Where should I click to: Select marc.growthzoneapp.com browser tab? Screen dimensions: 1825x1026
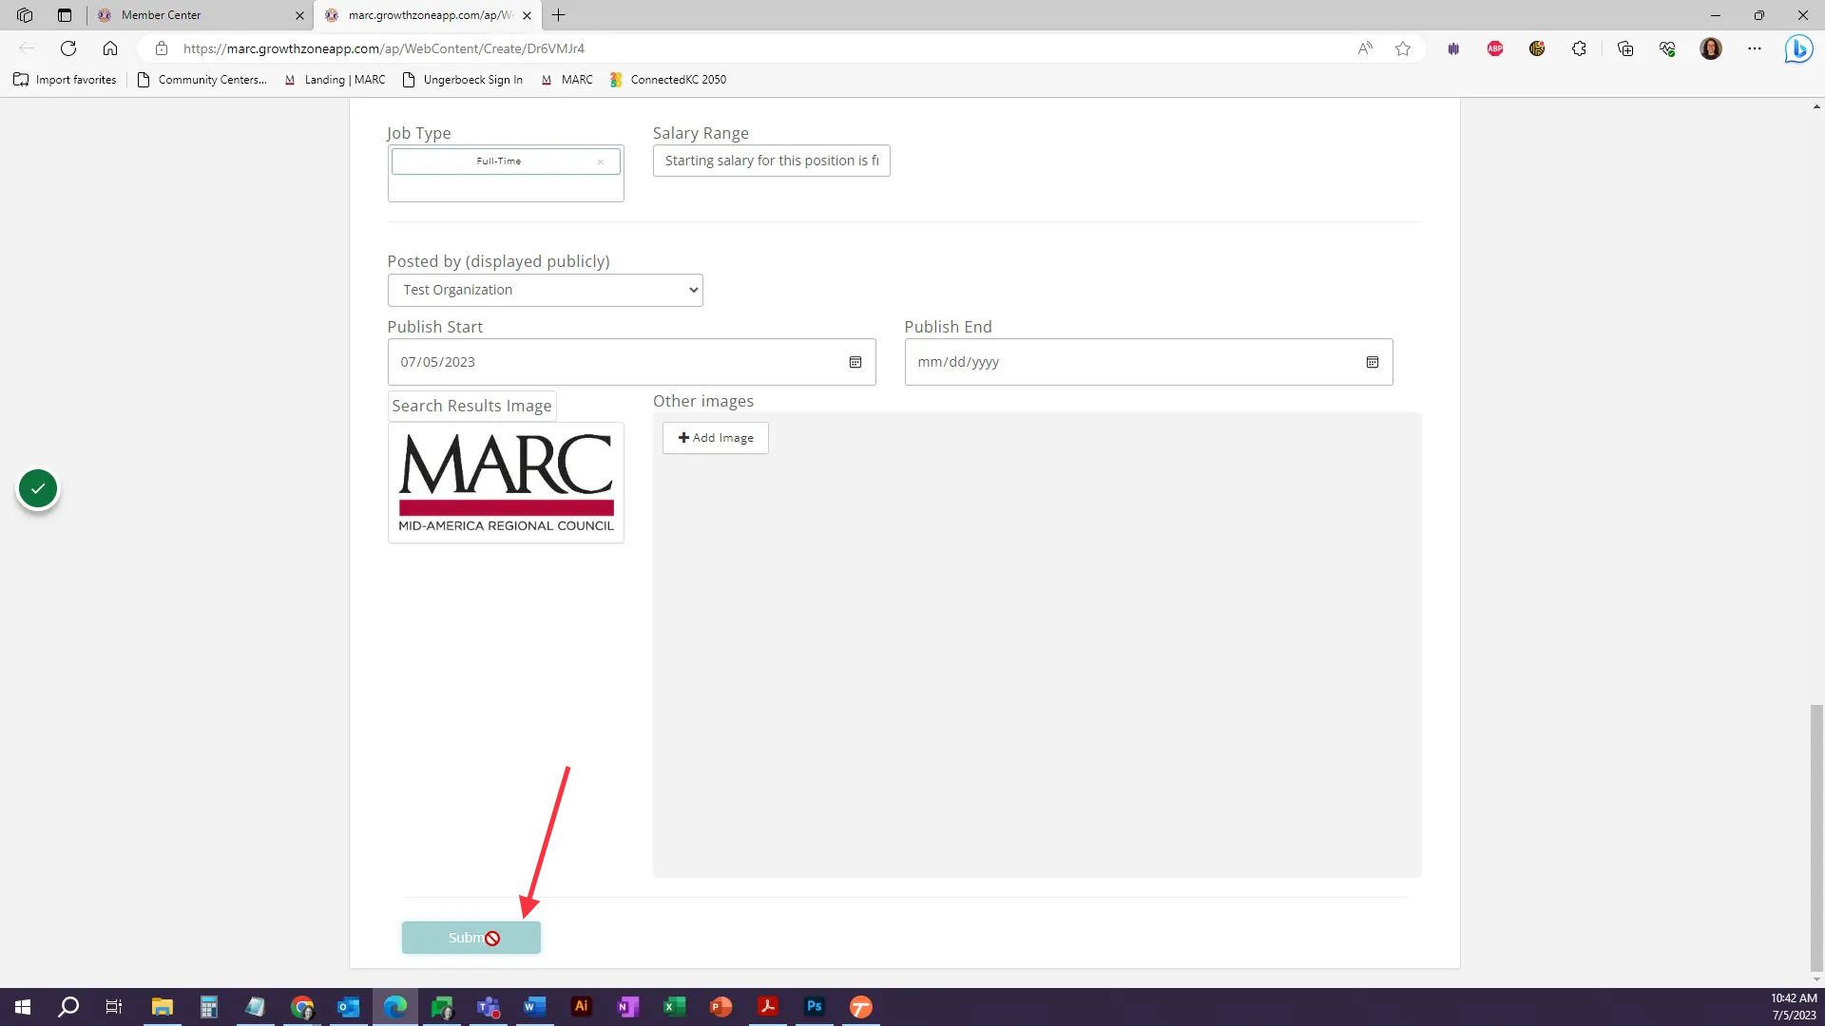click(x=428, y=15)
